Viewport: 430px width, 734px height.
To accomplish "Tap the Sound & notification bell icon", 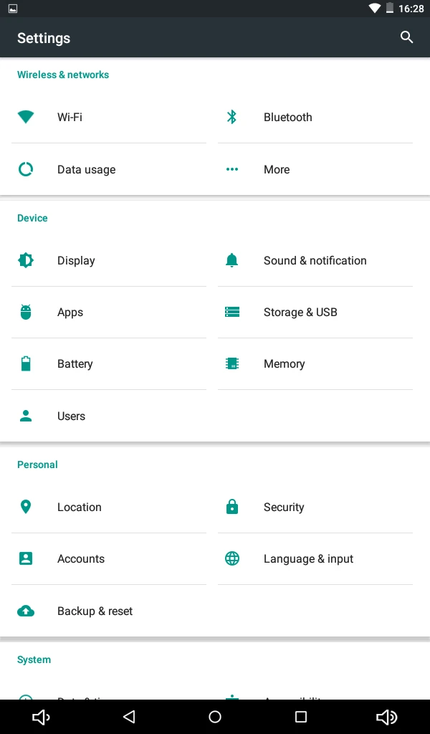I will point(232,260).
